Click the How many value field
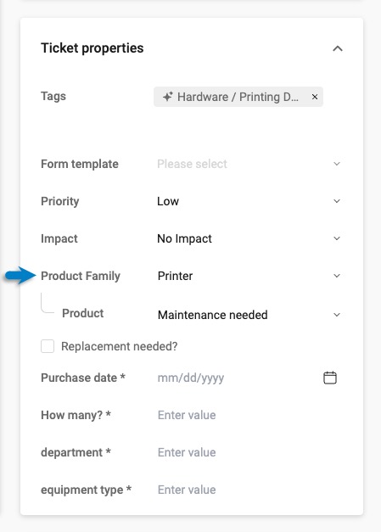The image size is (381, 532). point(249,415)
